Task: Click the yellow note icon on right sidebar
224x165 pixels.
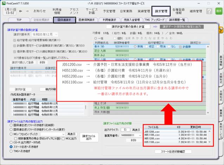Action: click(221, 31)
